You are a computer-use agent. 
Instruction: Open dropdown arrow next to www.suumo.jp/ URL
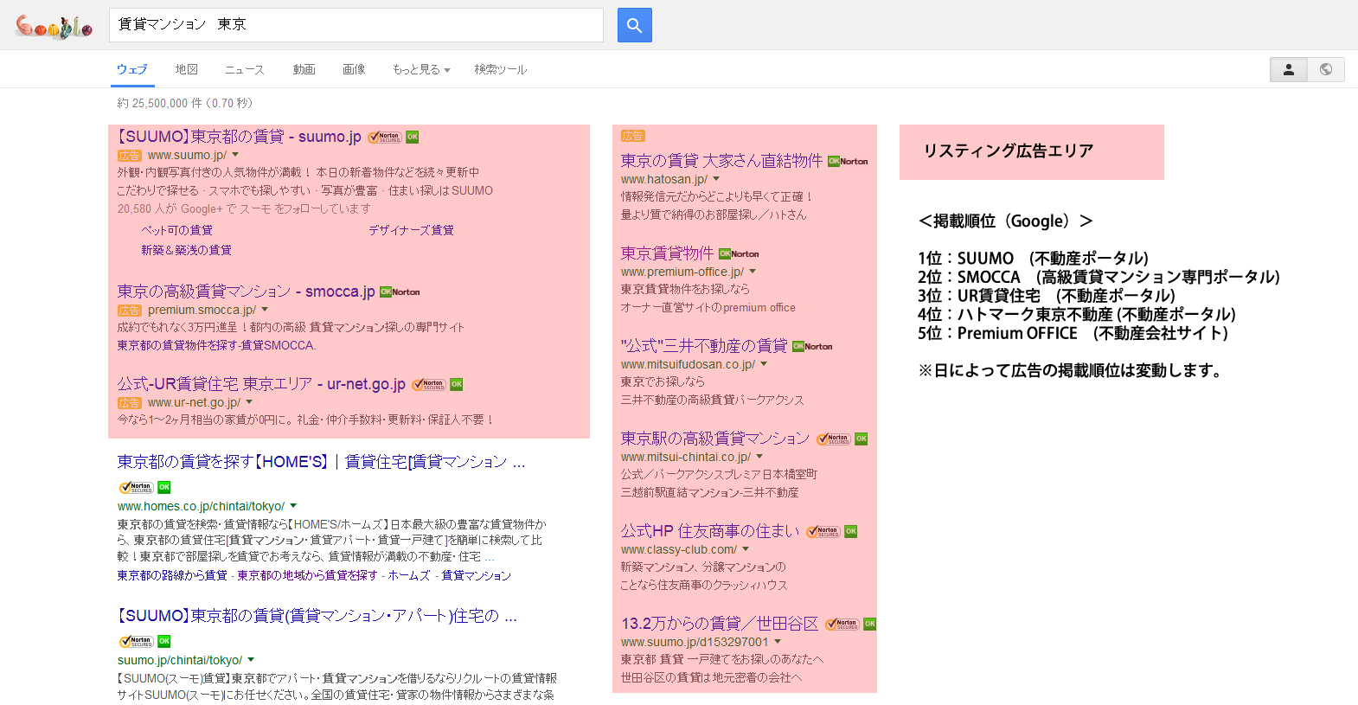coord(235,155)
